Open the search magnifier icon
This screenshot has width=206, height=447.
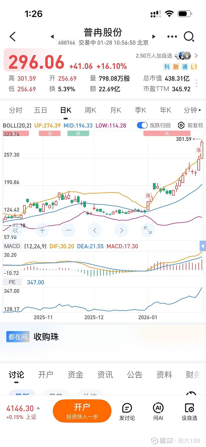[189, 37]
